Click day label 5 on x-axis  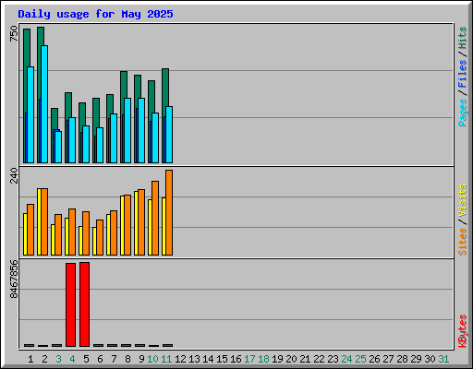coord(86,359)
